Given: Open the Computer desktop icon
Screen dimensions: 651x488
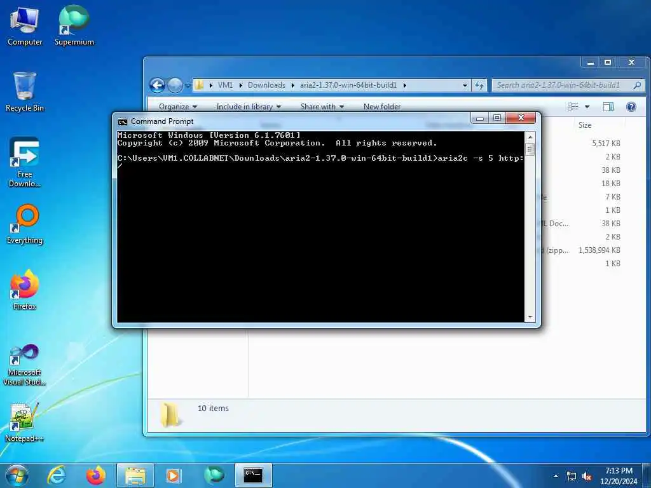Looking at the screenshot, I should (x=25, y=25).
